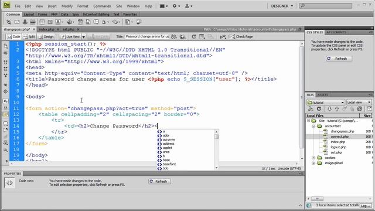Insert a Hyperlink from the Common toolbar
Viewport: 375px width, 211px height.
point(9,22)
